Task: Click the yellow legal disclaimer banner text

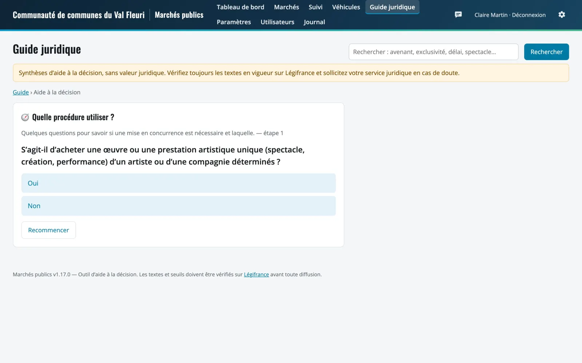Action: pyautogui.click(x=239, y=73)
